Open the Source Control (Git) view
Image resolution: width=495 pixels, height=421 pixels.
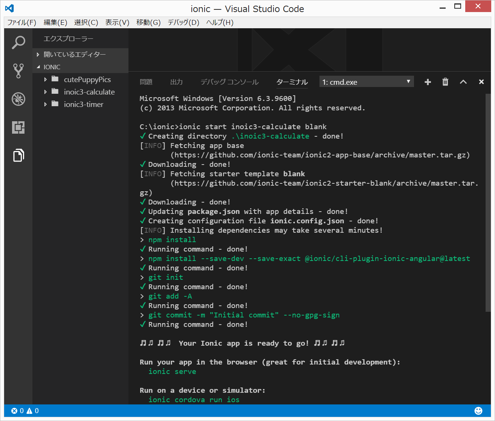(x=18, y=70)
